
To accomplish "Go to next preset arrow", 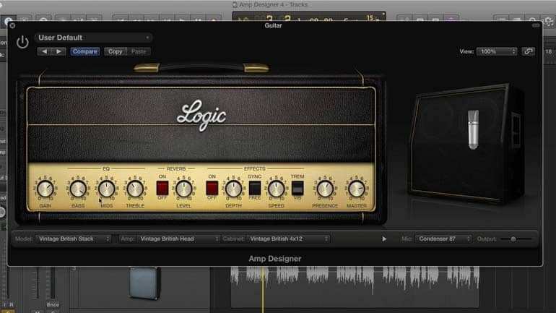I will coord(58,51).
